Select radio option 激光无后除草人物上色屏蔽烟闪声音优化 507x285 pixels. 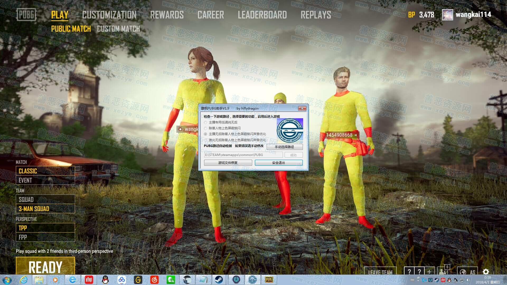pos(205,140)
